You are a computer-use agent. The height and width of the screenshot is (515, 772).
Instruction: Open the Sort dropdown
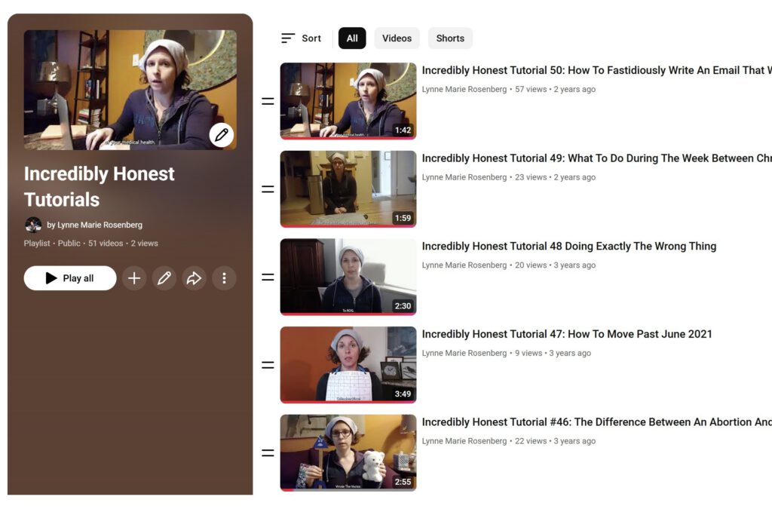pyautogui.click(x=301, y=38)
